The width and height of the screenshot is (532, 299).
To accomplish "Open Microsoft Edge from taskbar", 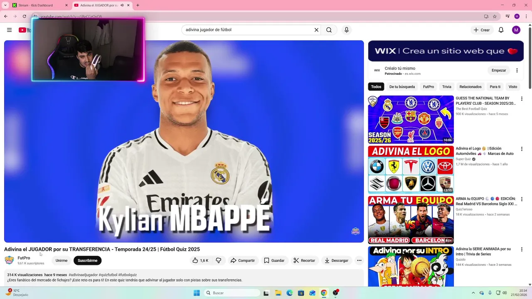I will pos(289,293).
